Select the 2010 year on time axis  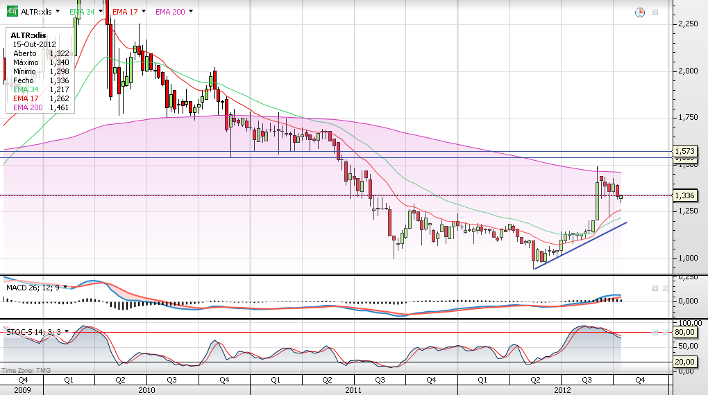click(x=146, y=390)
